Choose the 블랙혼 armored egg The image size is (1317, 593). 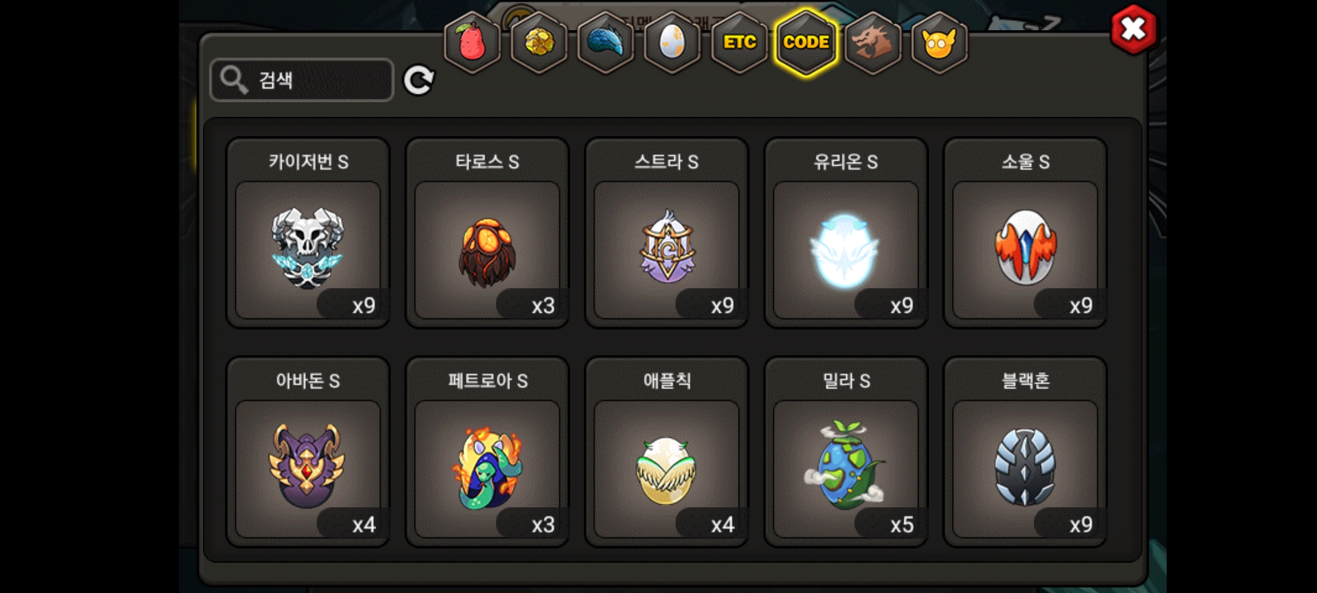(1025, 452)
